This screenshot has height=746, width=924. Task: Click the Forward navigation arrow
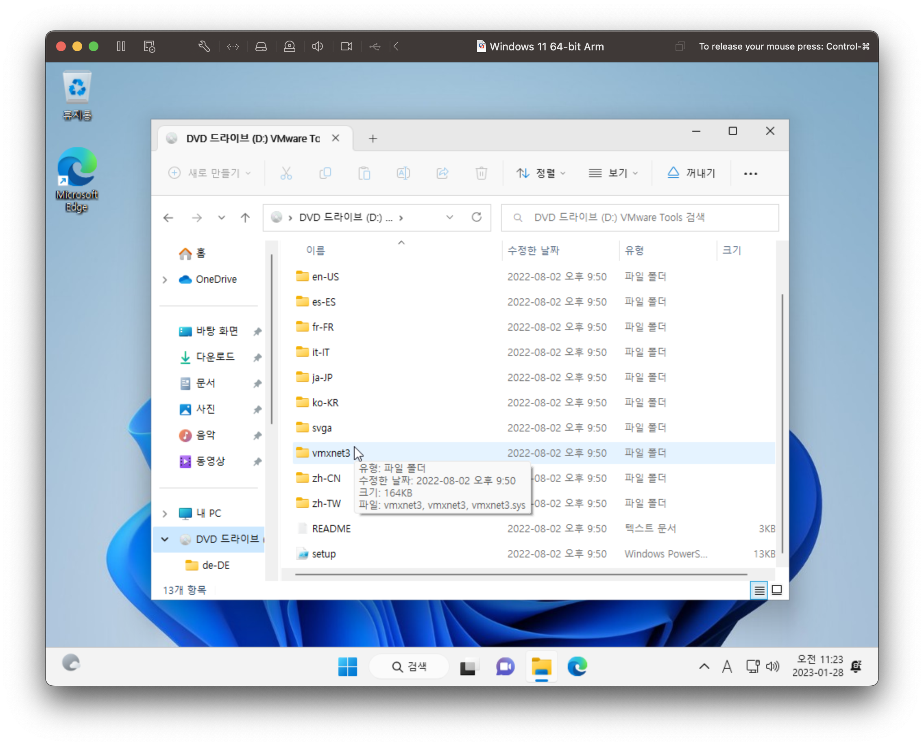[196, 218]
